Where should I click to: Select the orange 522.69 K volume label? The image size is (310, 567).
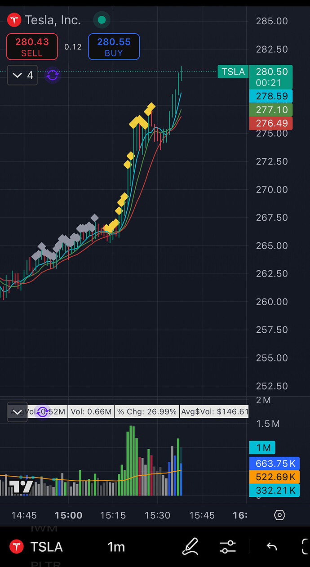point(275,477)
